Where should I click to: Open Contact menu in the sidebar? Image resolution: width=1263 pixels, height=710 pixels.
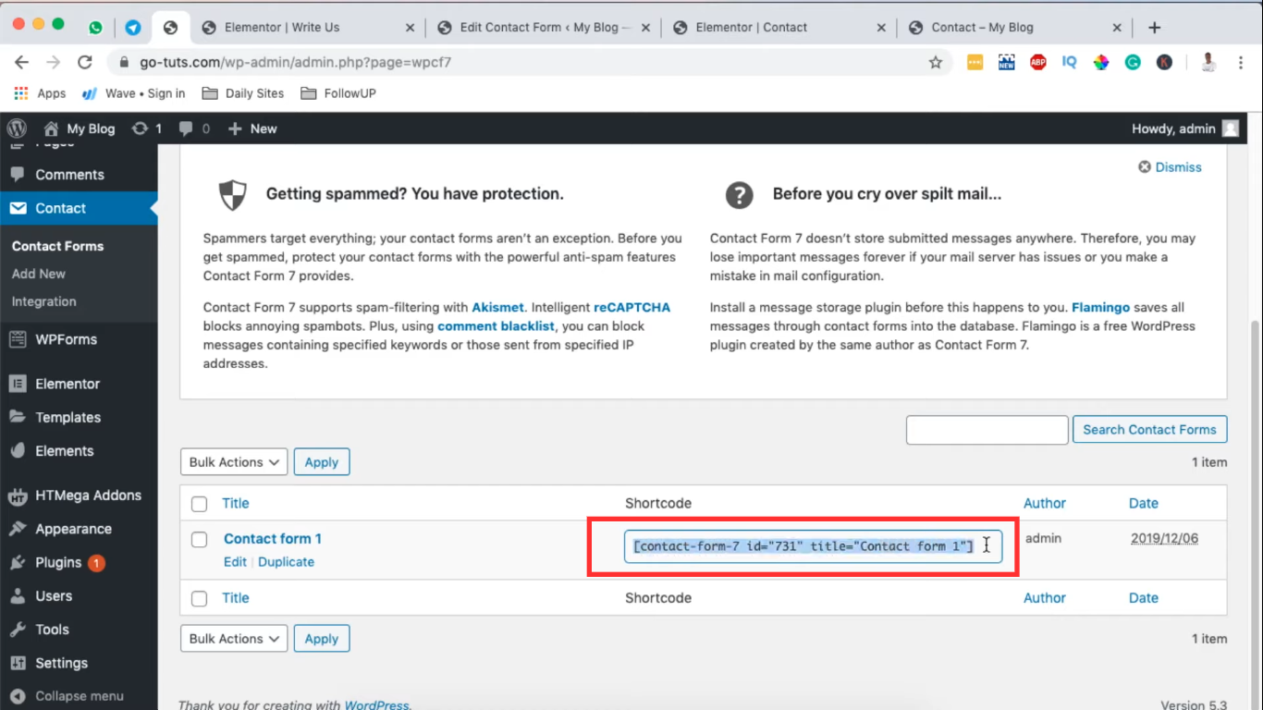[x=79, y=208]
